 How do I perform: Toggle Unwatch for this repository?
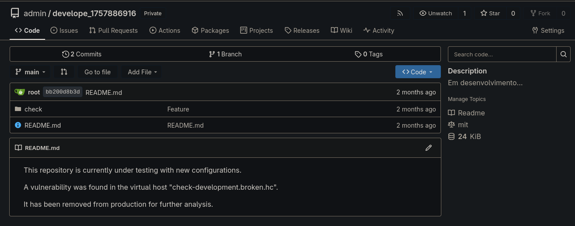(x=436, y=13)
